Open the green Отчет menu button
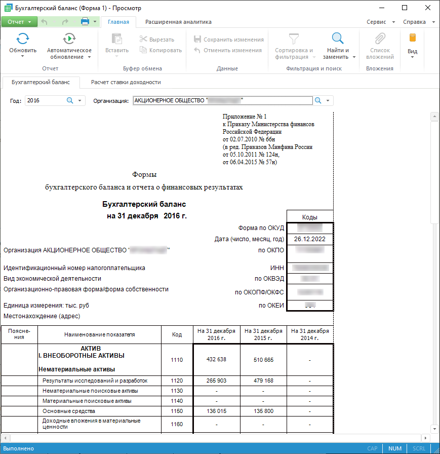The image size is (440, 454). (19, 22)
